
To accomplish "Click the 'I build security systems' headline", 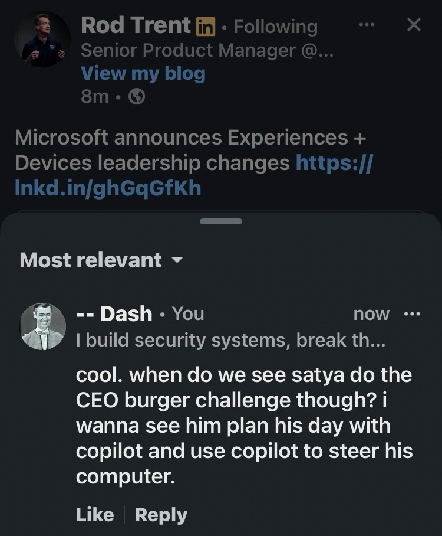I will (x=230, y=340).
